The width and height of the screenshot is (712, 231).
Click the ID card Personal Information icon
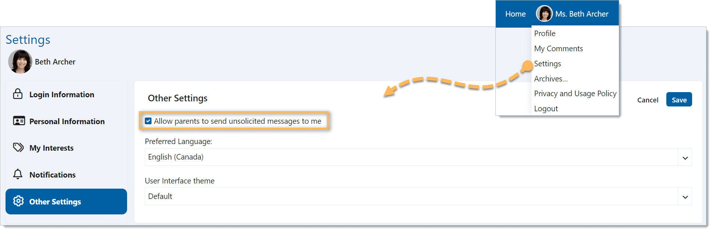(x=19, y=121)
